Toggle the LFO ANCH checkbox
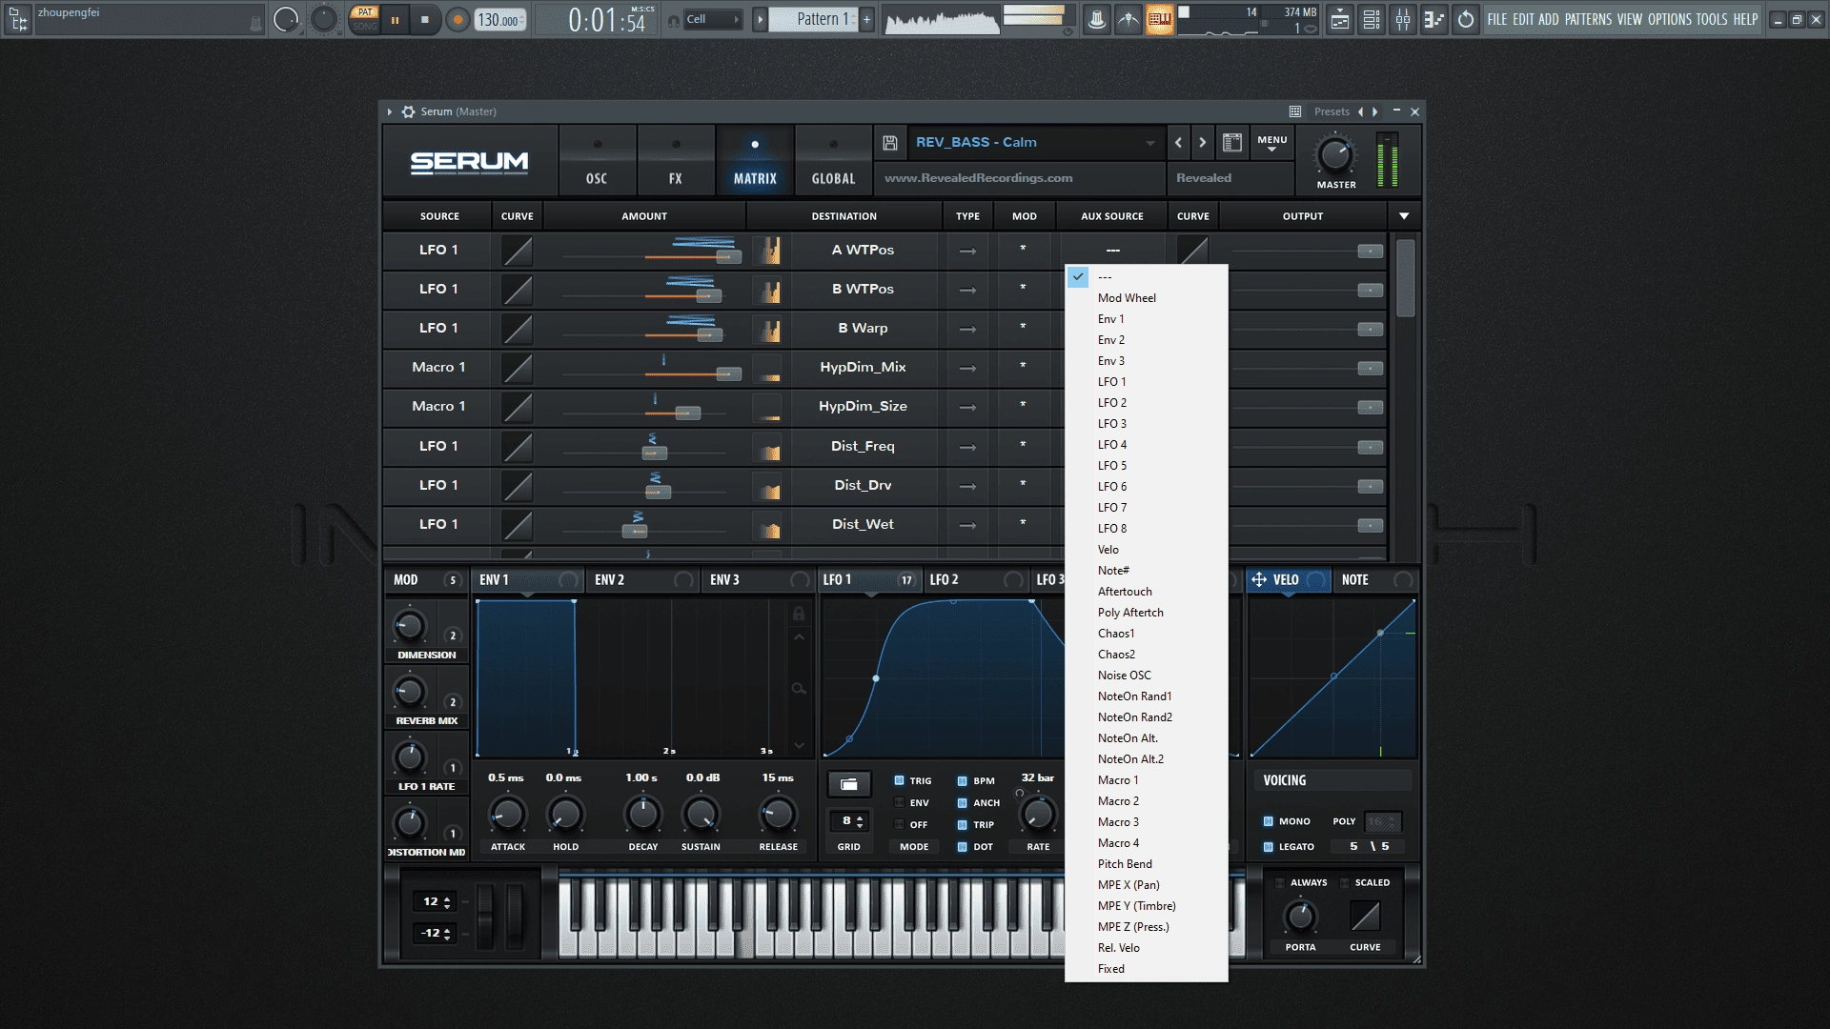1830x1029 pixels. pos(963,803)
